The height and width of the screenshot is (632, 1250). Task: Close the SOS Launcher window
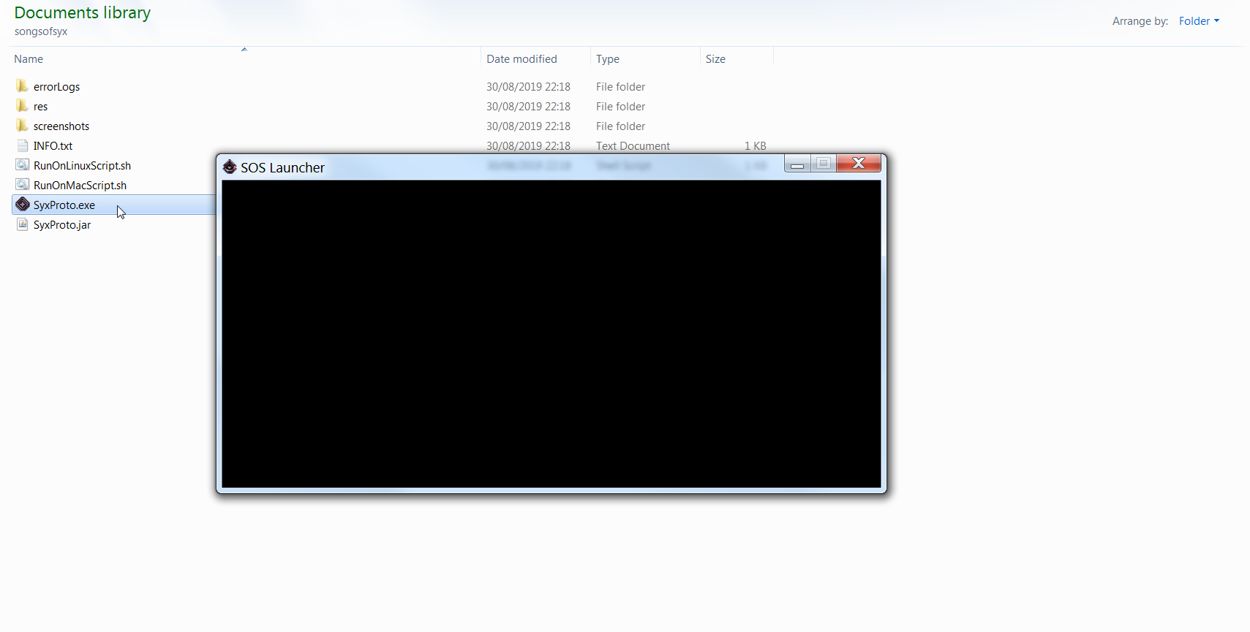[x=859, y=163]
